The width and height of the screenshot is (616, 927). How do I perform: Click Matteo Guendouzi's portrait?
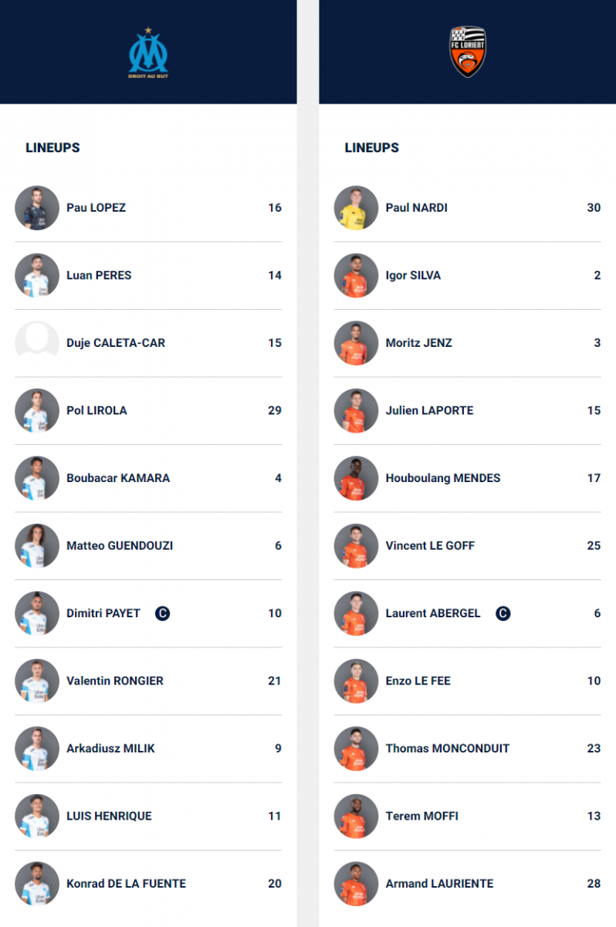[x=37, y=546]
